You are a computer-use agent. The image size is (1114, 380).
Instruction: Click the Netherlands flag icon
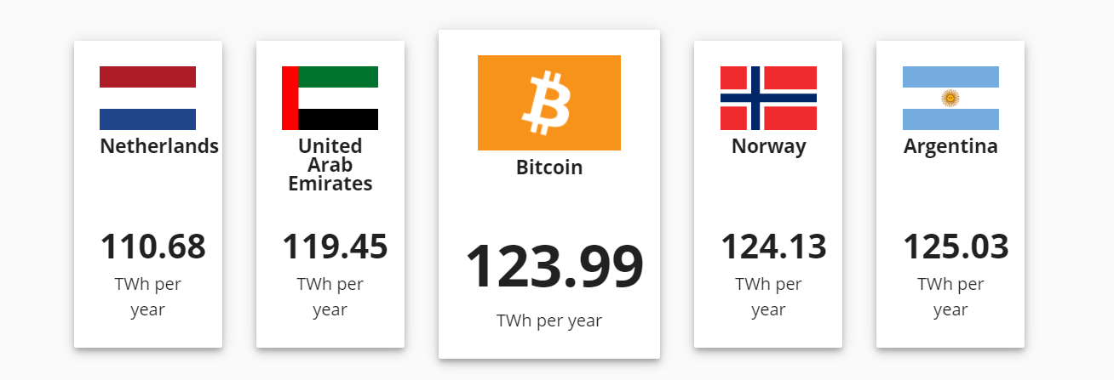pyautogui.click(x=147, y=98)
